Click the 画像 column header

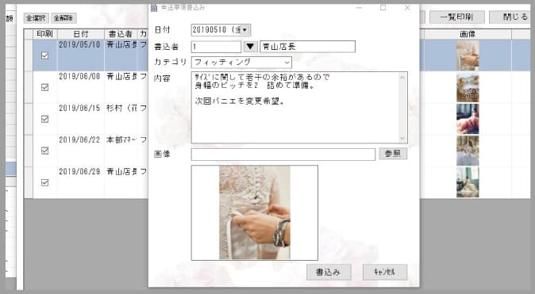[468, 34]
